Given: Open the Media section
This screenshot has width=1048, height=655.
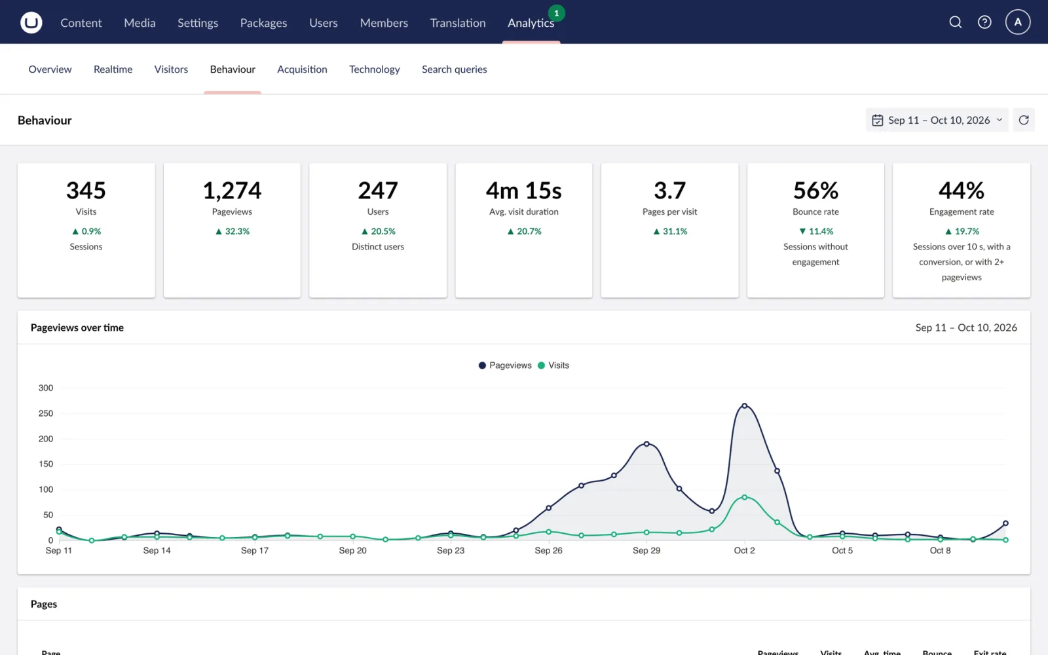Looking at the screenshot, I should pos(140,23).
